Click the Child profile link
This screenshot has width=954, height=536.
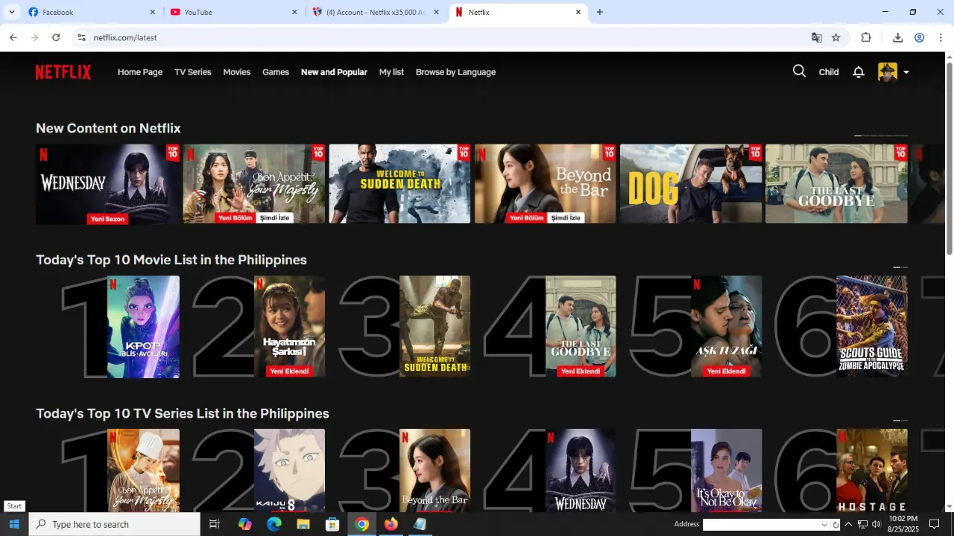pos(829,72)
